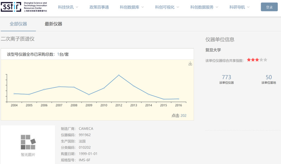Select the 全部仪器 tab
This screenshot has height=164, width=281.
[18, 24]
